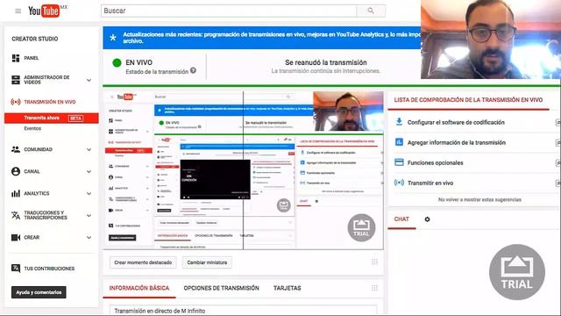Viewport: 561px width, 316px height.
Task: Click the help icon beside Estado de la transmisión
Action: coord(193,70)
